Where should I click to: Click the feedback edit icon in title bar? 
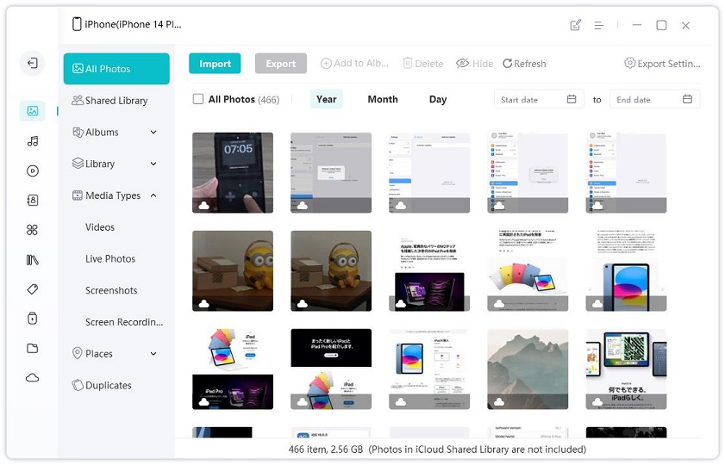click(x=575, y=25)
